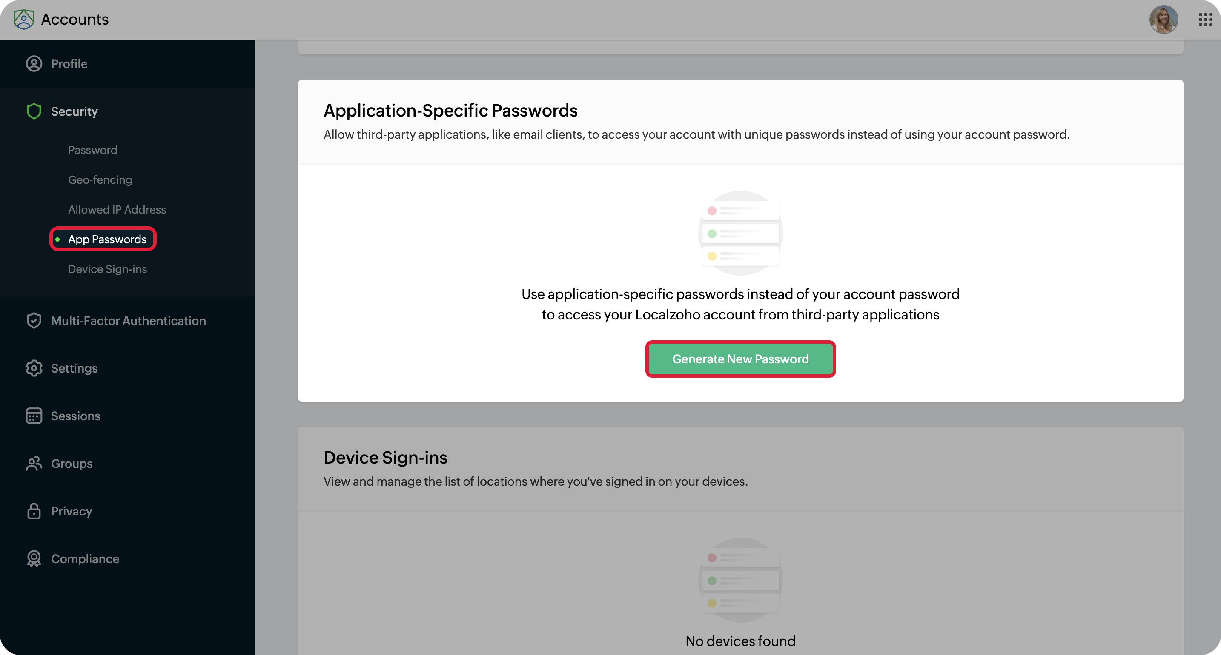Open the apps grid launcher icon

click(1205, 20)
